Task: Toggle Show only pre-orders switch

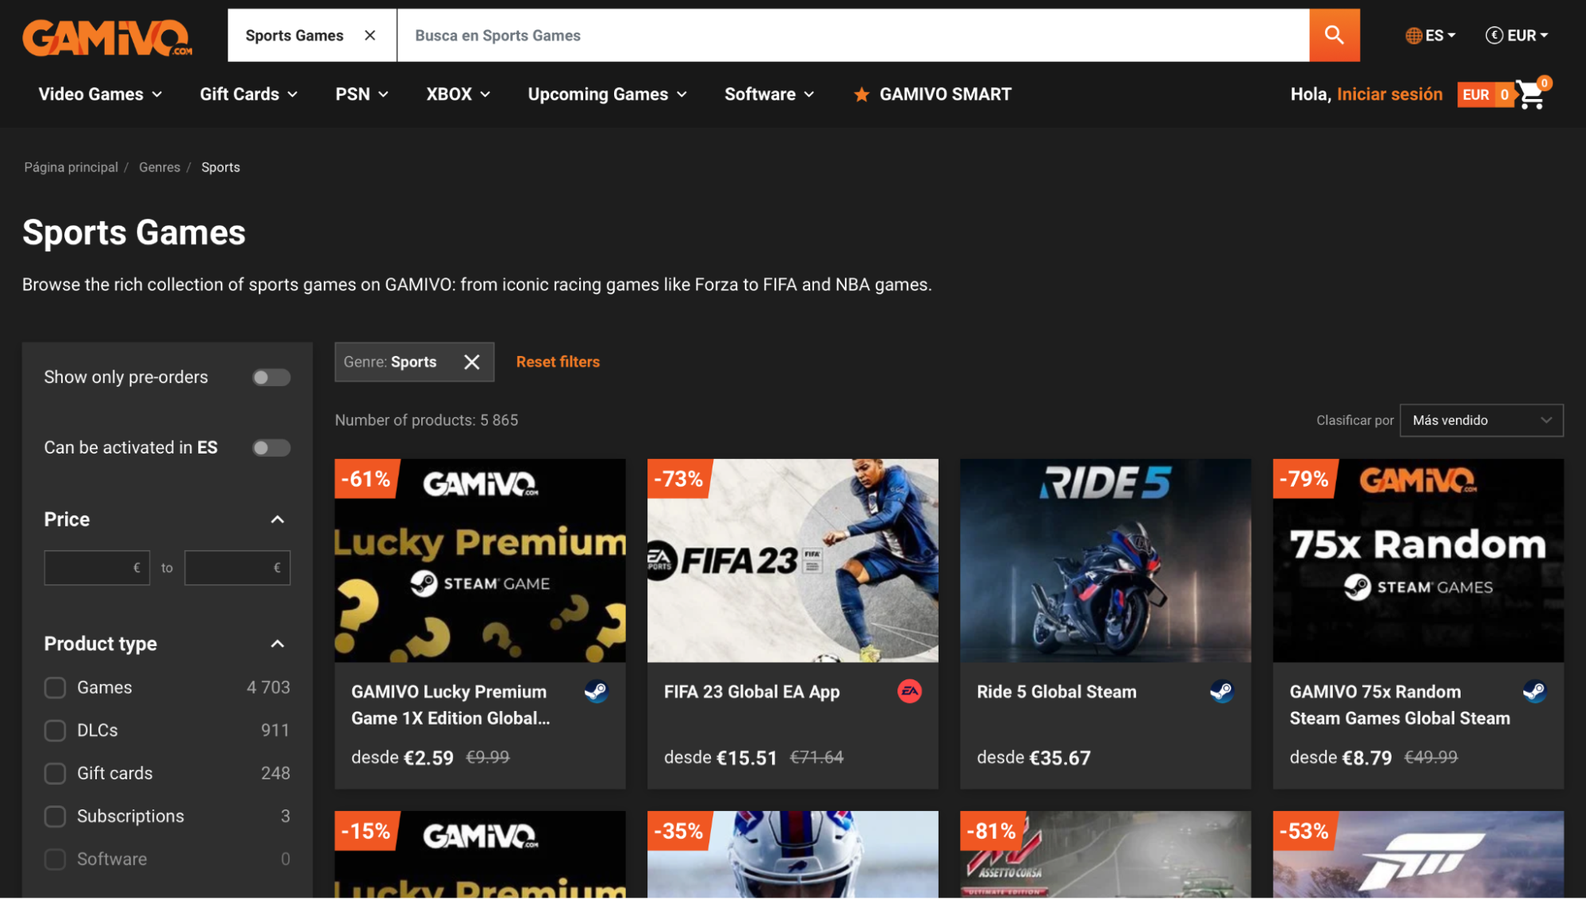Action: pos(271,377)
